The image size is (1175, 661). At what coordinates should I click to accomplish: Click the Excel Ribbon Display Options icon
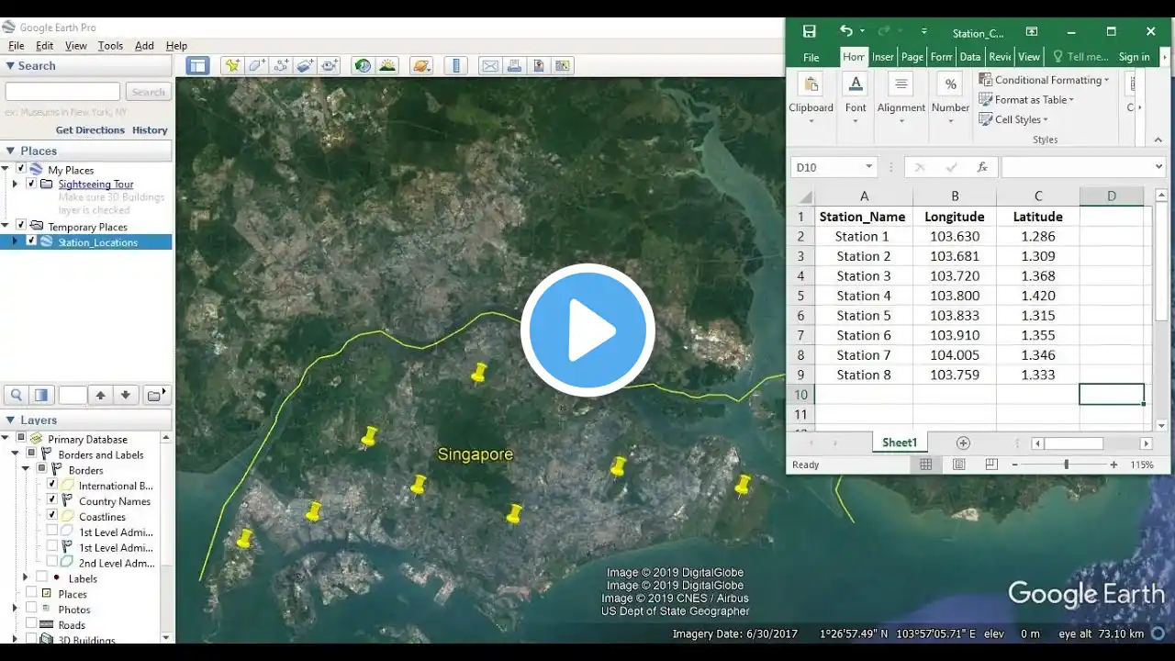coord(1032,31)
